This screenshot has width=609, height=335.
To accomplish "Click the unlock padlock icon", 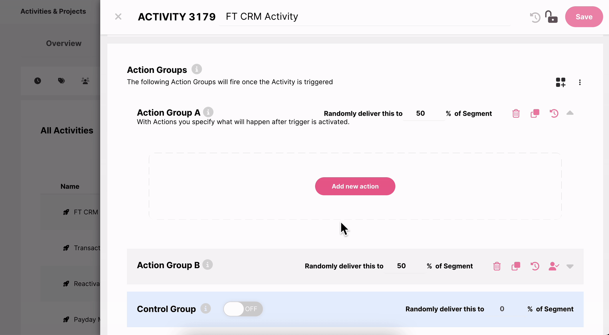I will 551,17.
